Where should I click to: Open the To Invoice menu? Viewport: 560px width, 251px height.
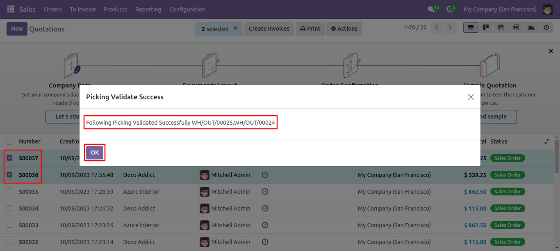click(83, 9)
